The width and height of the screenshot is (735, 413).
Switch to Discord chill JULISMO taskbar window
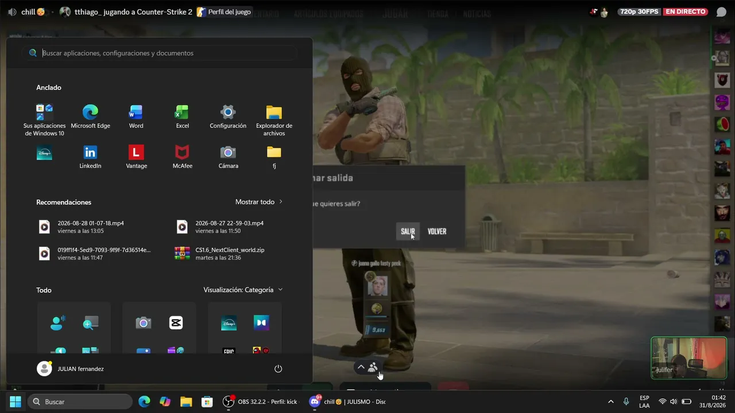(348, 402)
